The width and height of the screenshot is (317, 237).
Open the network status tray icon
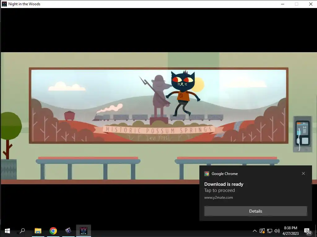pos(270,231)
